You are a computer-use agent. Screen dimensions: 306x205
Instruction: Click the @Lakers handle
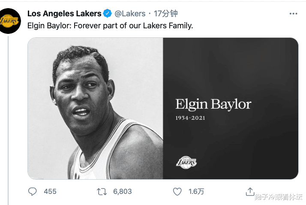coord(130,14)
